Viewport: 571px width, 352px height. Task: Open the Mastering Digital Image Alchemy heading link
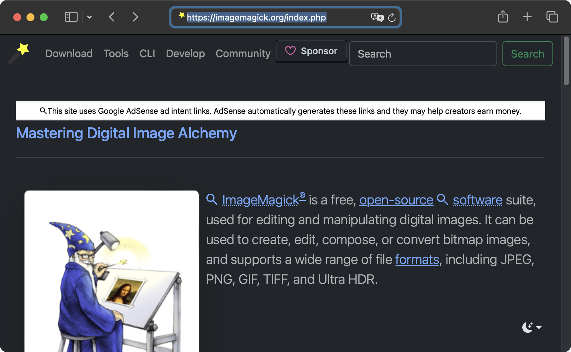pos(127,133)
